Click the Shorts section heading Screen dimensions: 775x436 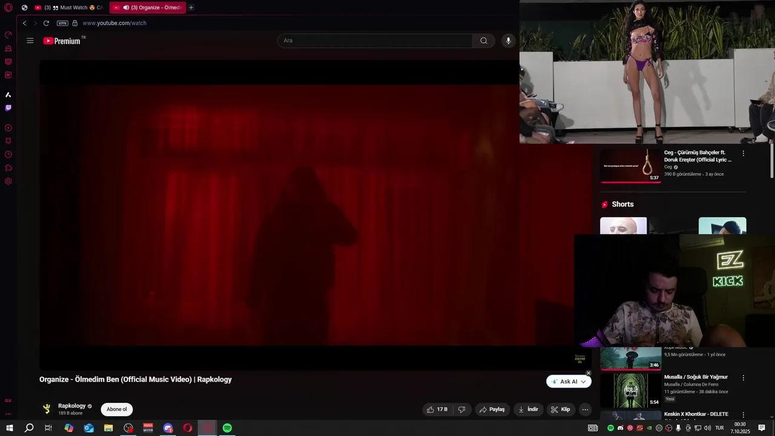click(x=622, y=204)
